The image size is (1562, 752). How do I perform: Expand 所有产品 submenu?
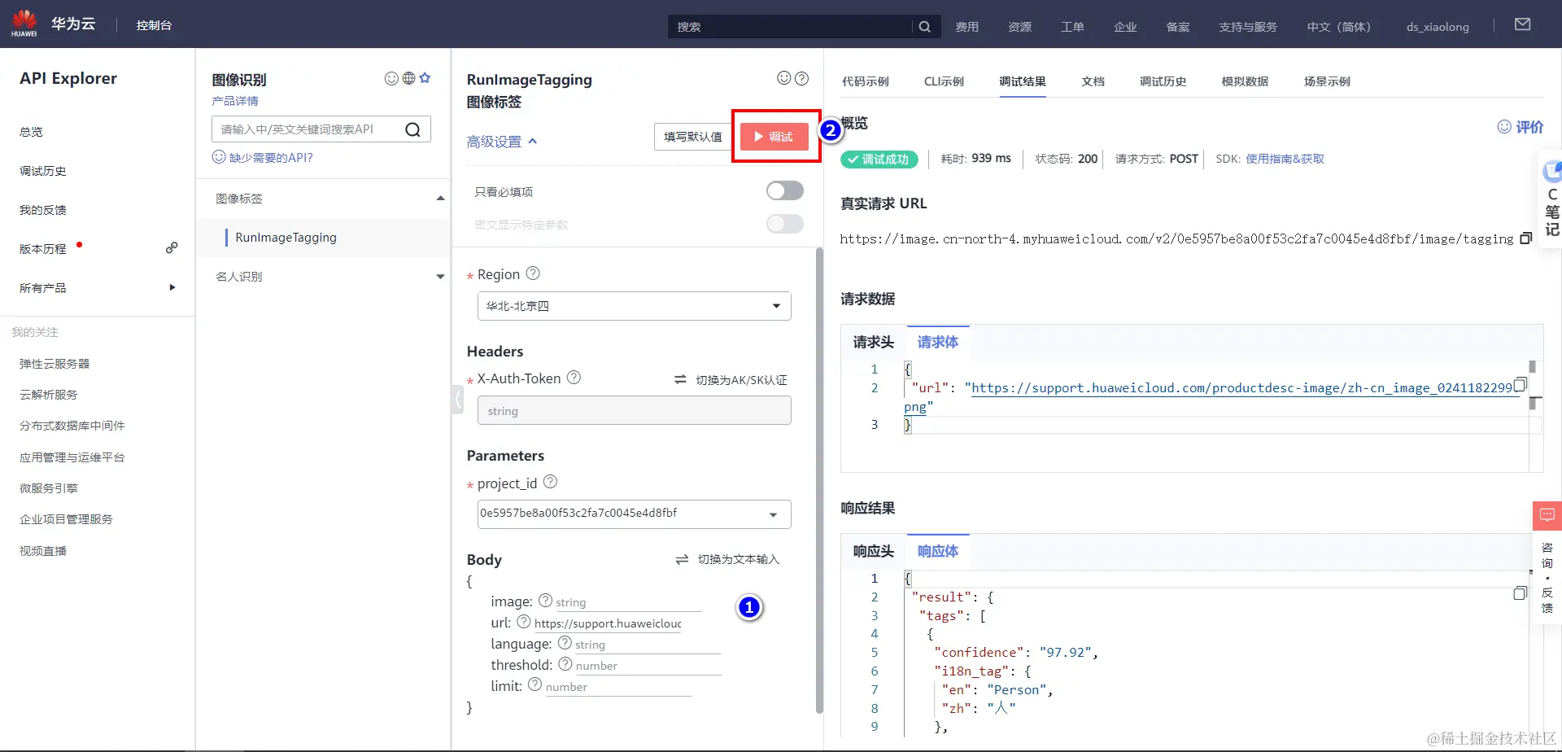pos(172,287)
